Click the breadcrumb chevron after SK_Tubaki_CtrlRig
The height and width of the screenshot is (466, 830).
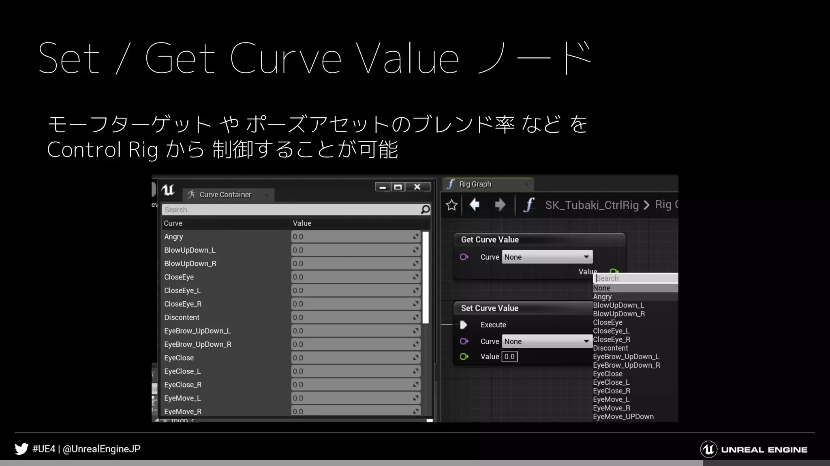pyautogui.click(x=646, y=205)
